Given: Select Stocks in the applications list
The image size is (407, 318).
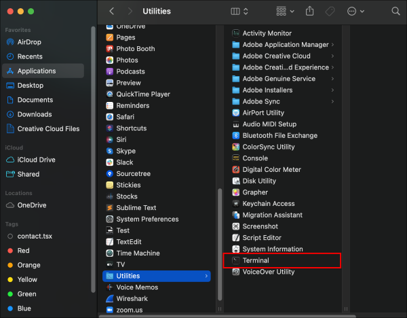Looking at the screenshot, I should 157,196.
